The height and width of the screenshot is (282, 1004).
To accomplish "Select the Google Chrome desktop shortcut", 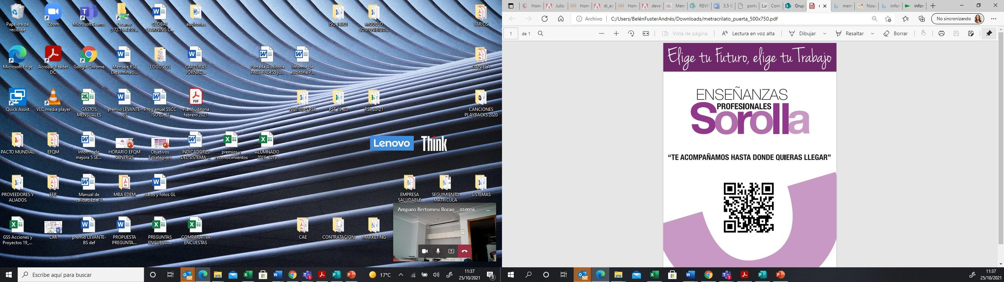I will click(x=89, y=58).
